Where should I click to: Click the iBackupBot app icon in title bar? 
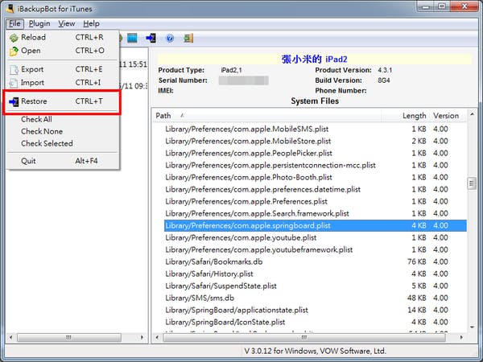pos(10,8)
